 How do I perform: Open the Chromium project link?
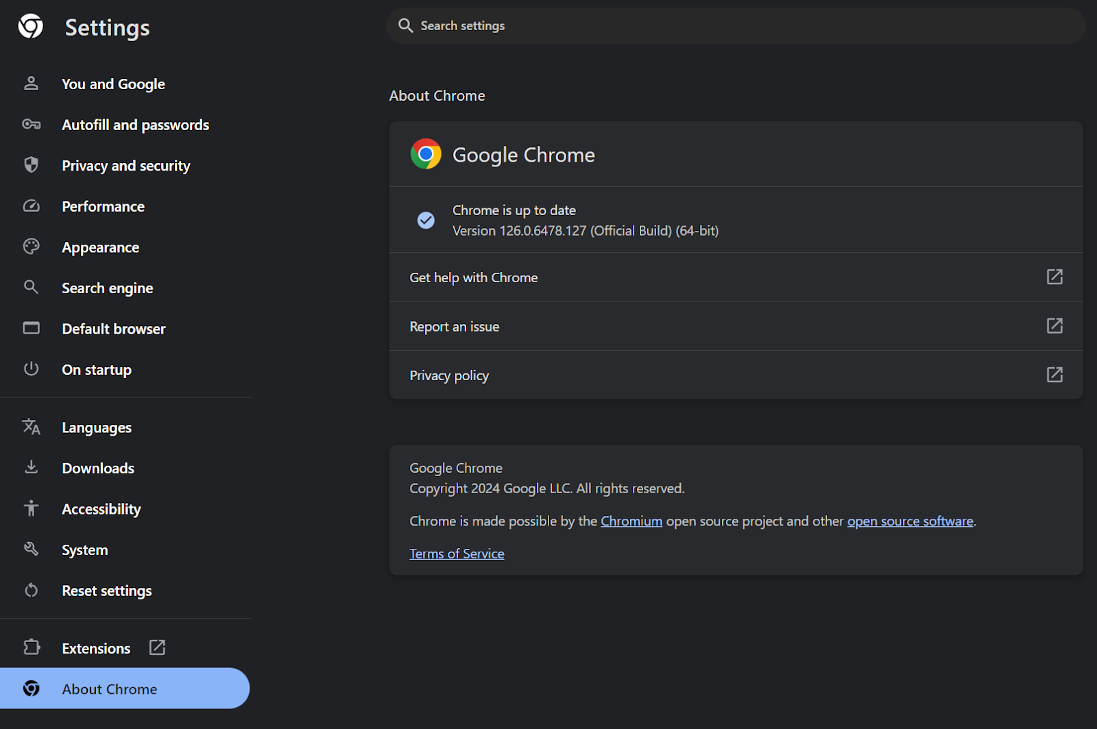pos(631,521)
